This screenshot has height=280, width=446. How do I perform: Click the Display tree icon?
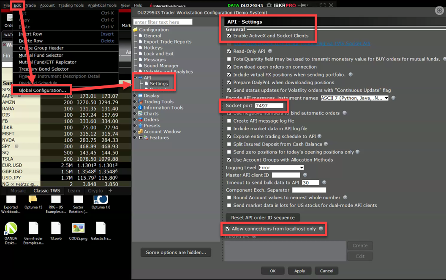point(140,96)
